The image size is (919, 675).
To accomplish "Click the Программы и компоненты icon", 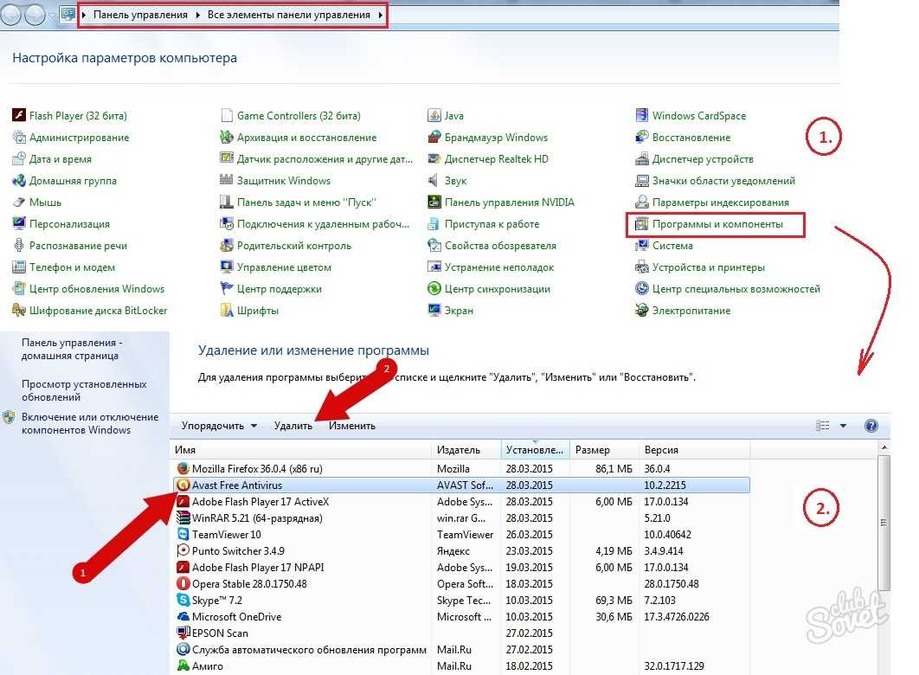I will [642, 224].
